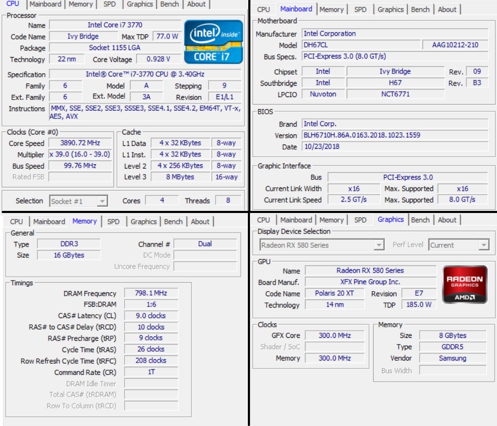Click the Radeon Graphics AMD logo
Image resolution: width=497 pixels, height=426 pixels.
(x=464, y=284)
